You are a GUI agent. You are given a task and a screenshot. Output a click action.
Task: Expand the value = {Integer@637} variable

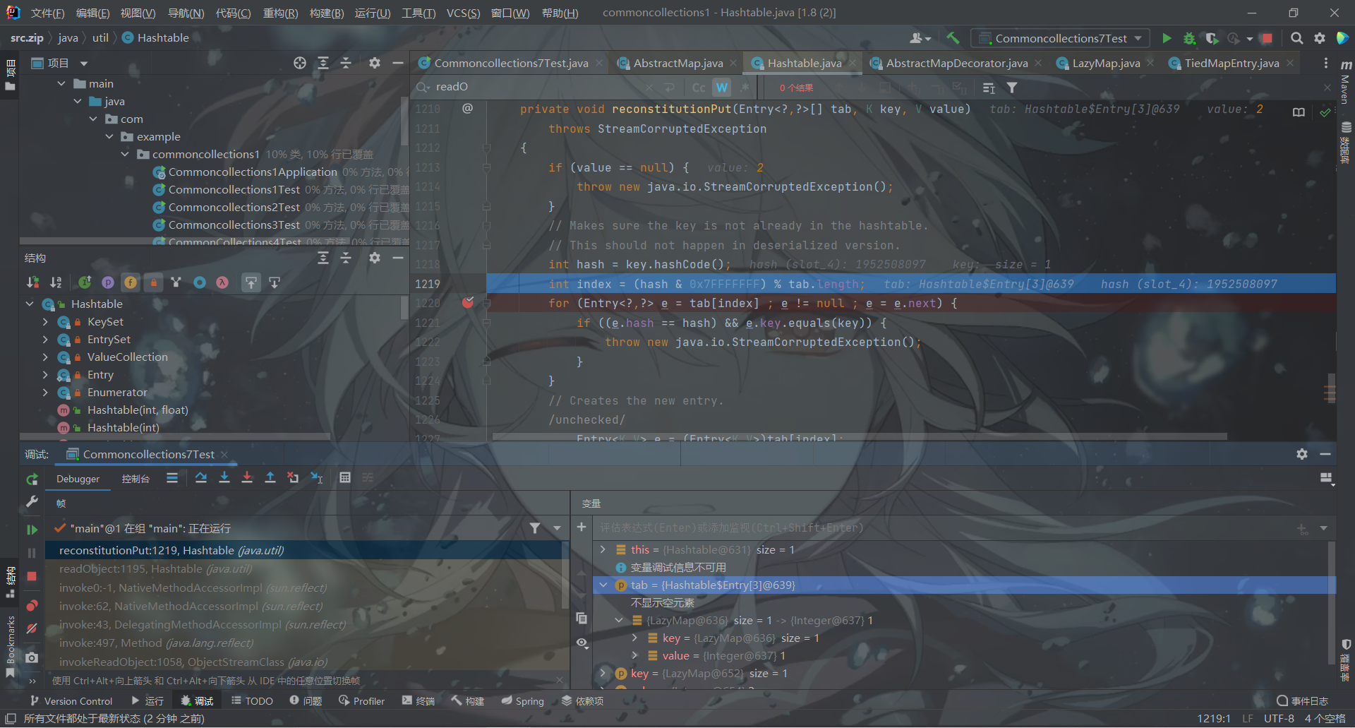(634, 655)
